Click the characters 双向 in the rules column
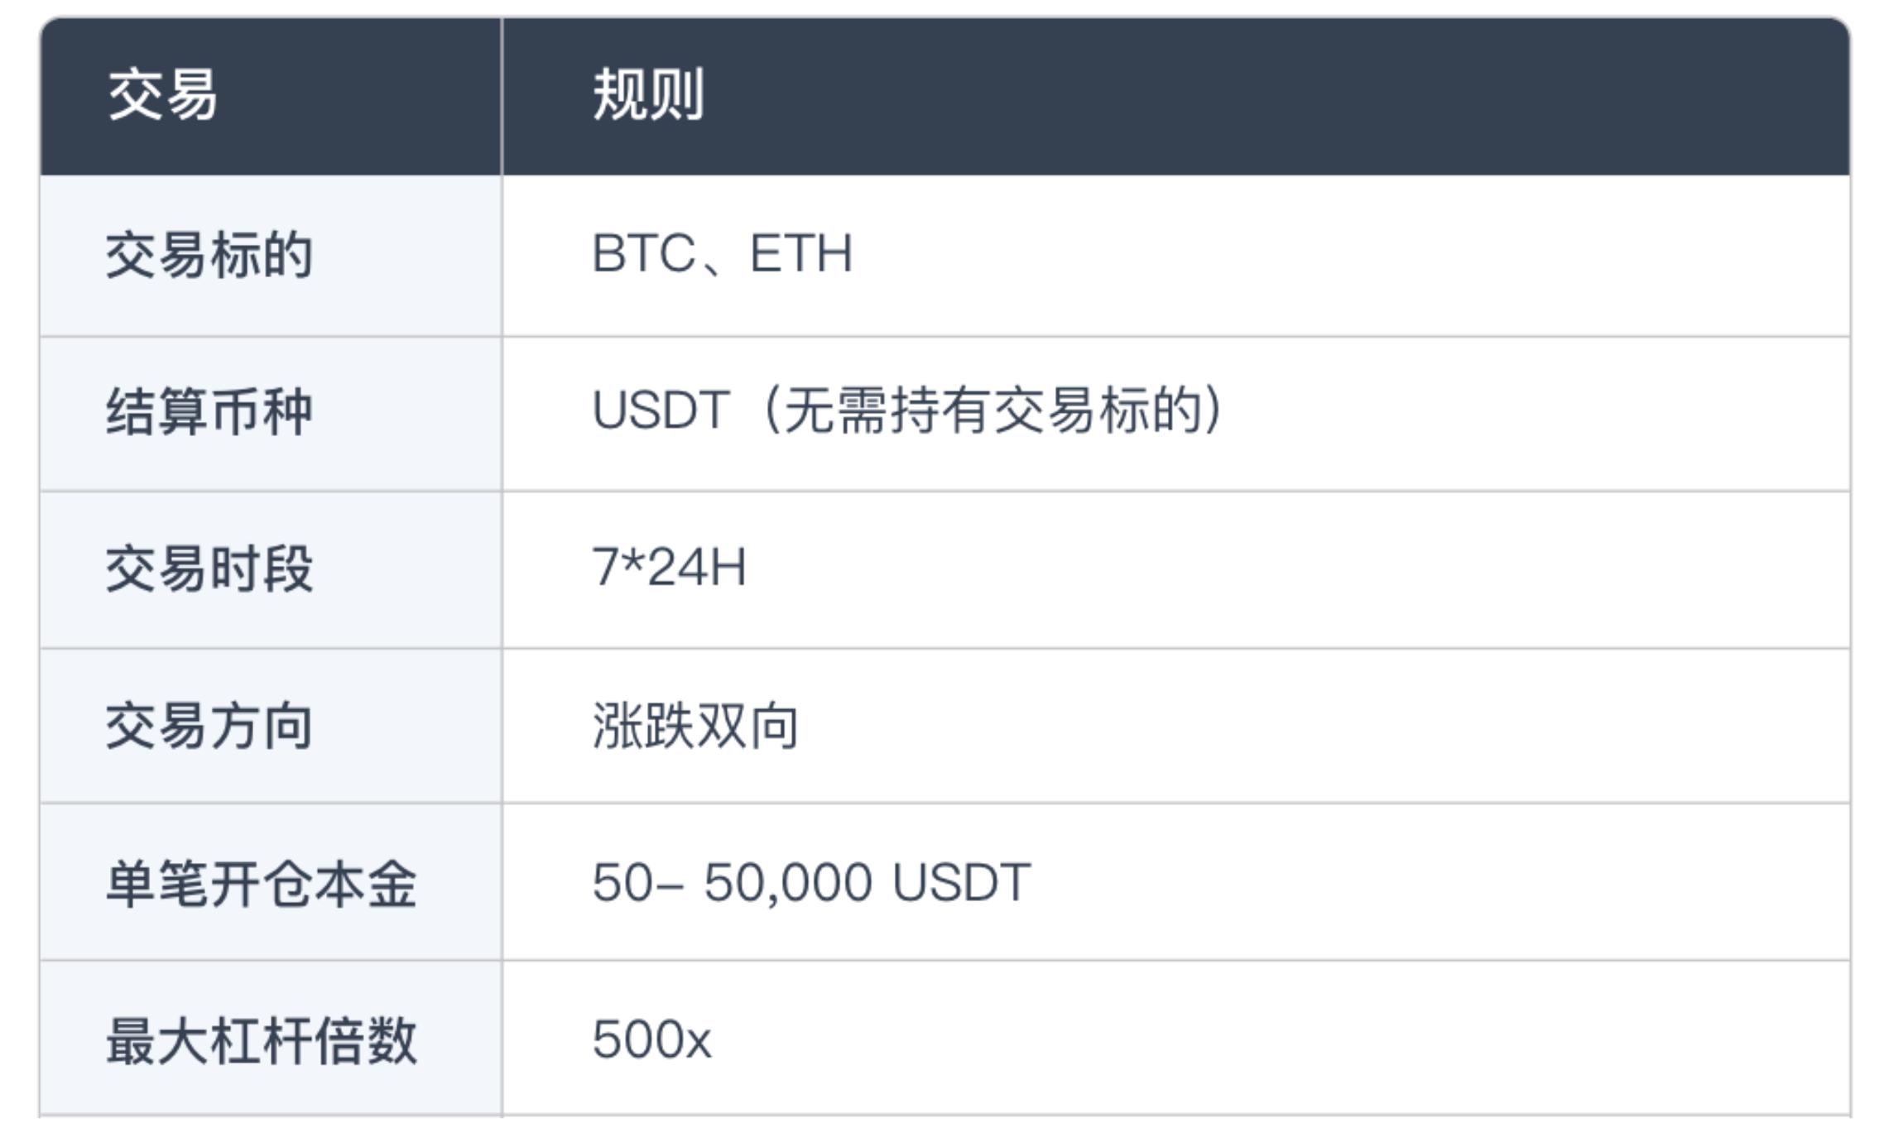1884x1142 pixels. pyautogui.click(x=747, y=726)
